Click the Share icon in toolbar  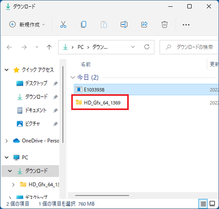click(x=144, y=25)
